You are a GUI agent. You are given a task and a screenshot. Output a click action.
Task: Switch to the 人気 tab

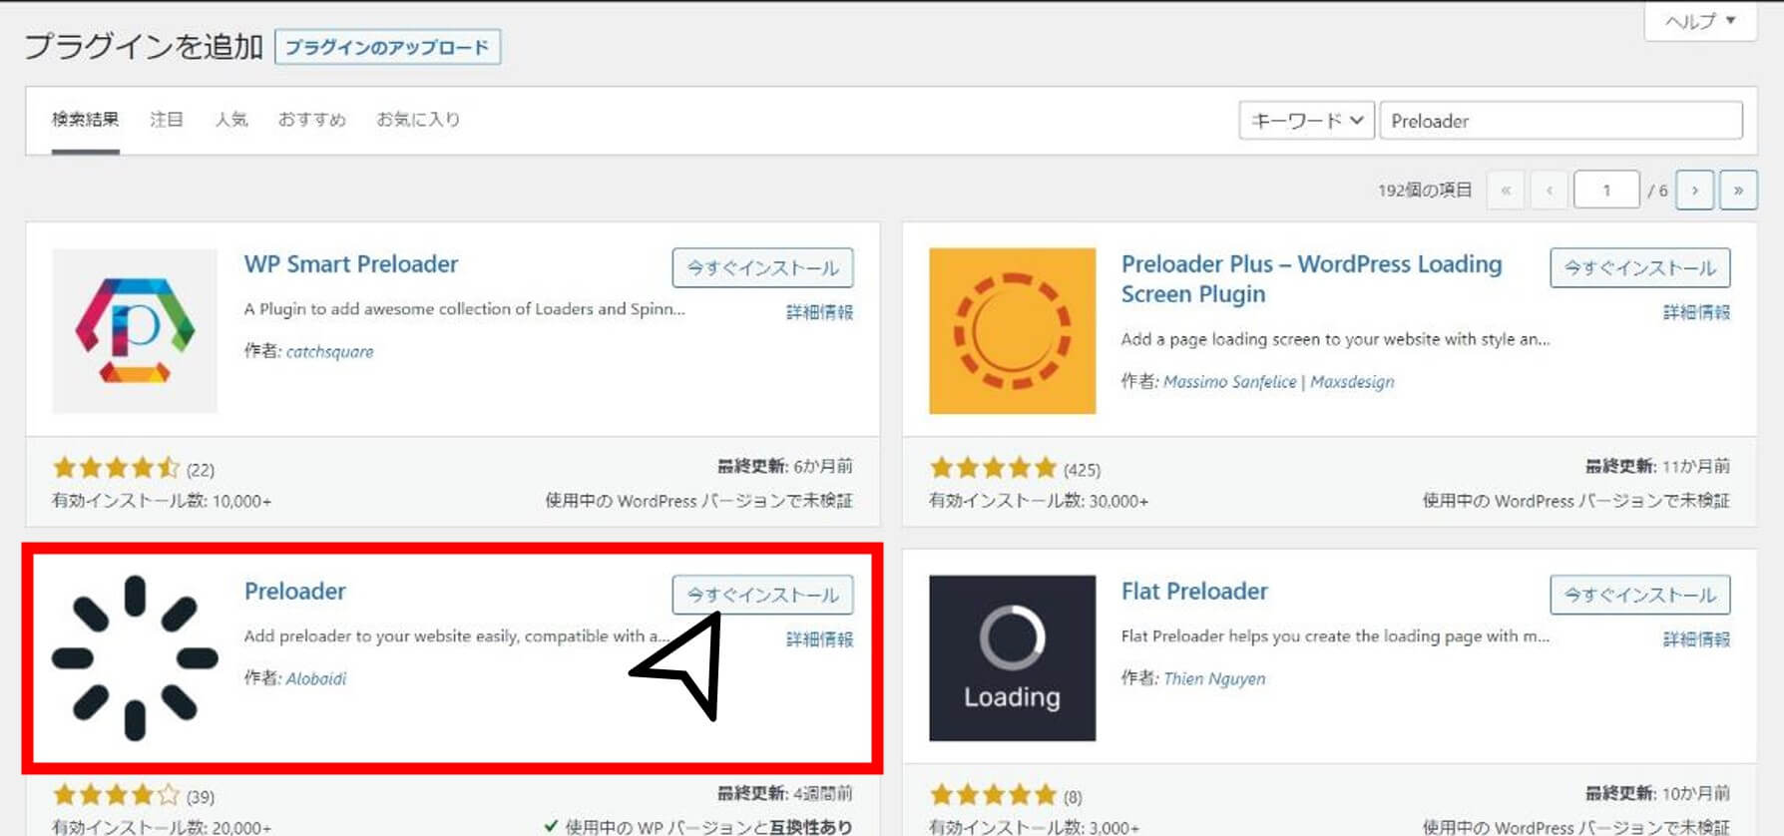(x=231, y=120)
